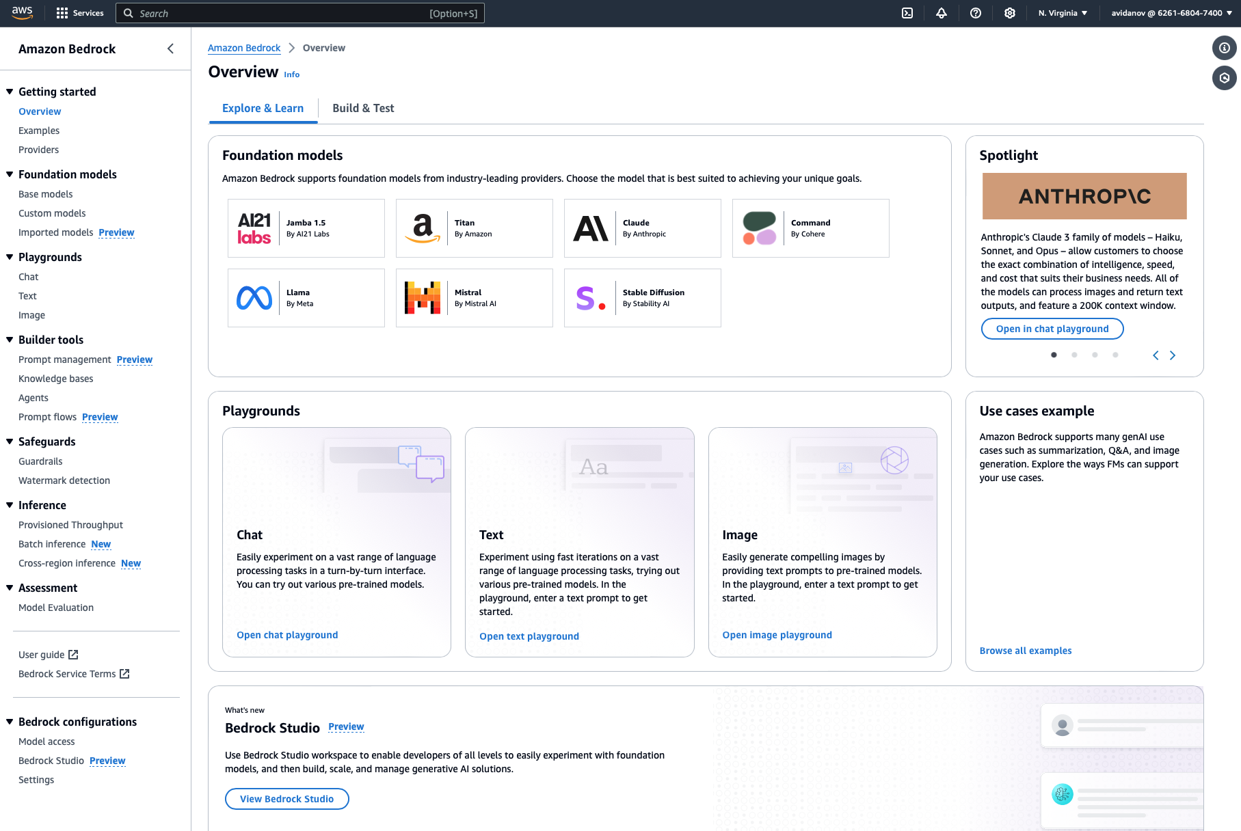Open the avidanov account dropdown
1241x831 pixels.
[1171, 13]
